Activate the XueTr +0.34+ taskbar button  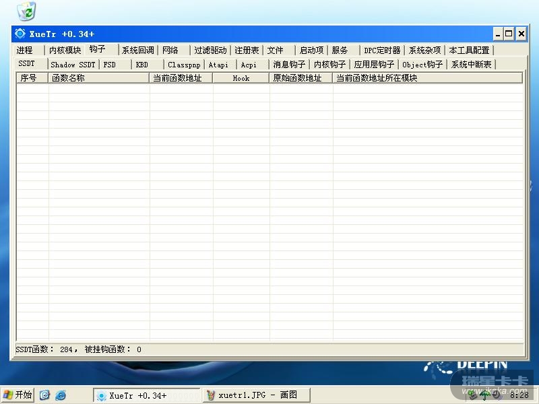pyautogui.click(x=146, y=395)
